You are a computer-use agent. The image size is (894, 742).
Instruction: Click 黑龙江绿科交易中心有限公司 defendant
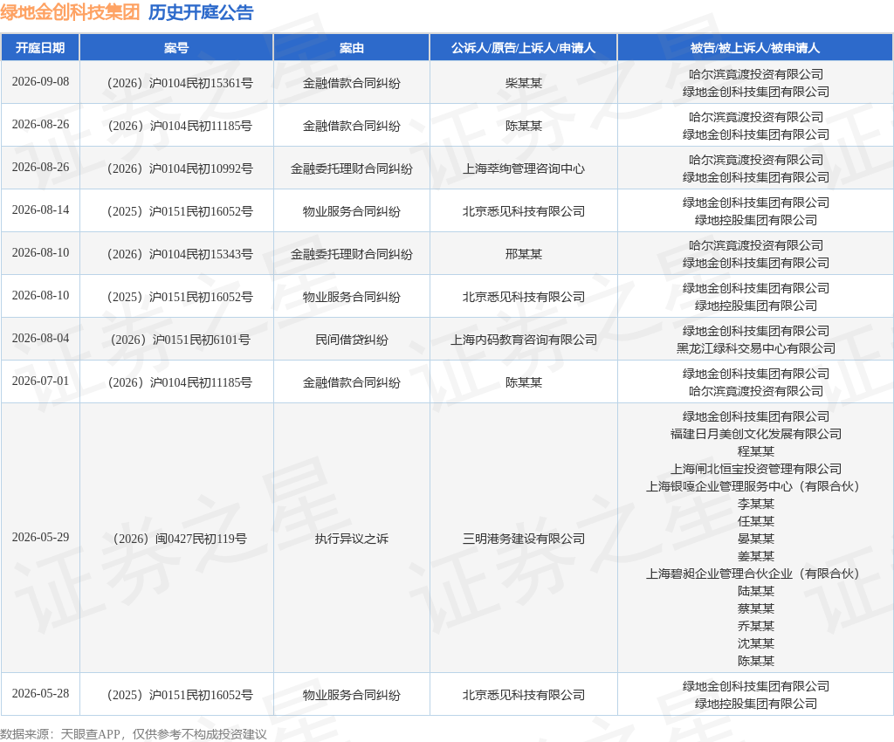(755, 348)
